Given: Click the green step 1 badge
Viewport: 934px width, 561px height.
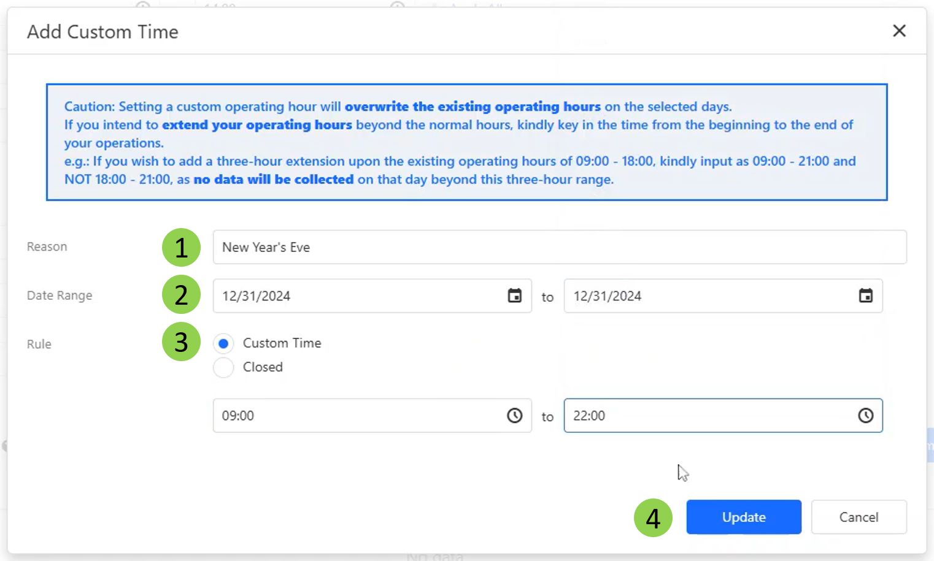Looking at the screenshot, I should pyautogui.click(x=181, y=248).
